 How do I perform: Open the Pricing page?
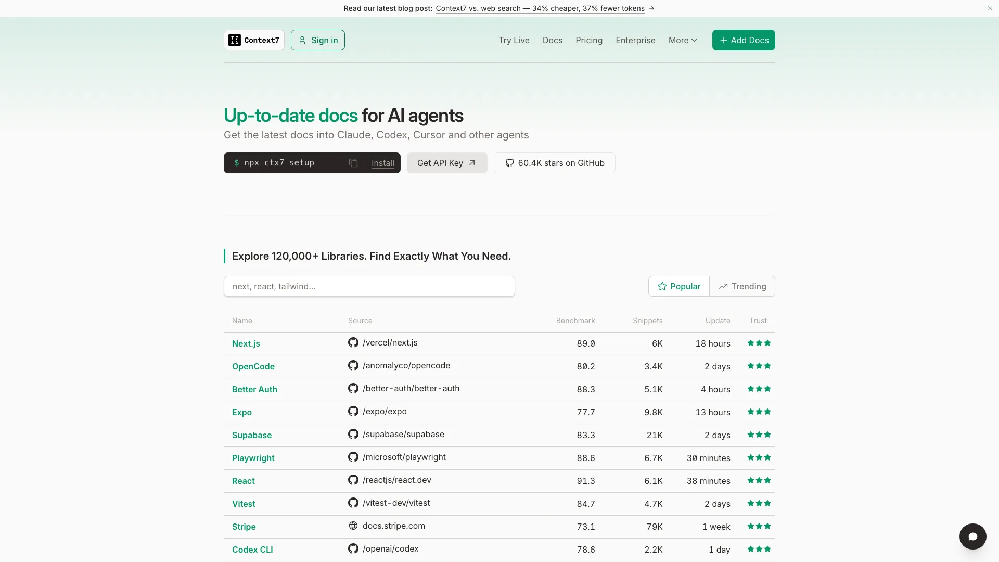point(589,40)
